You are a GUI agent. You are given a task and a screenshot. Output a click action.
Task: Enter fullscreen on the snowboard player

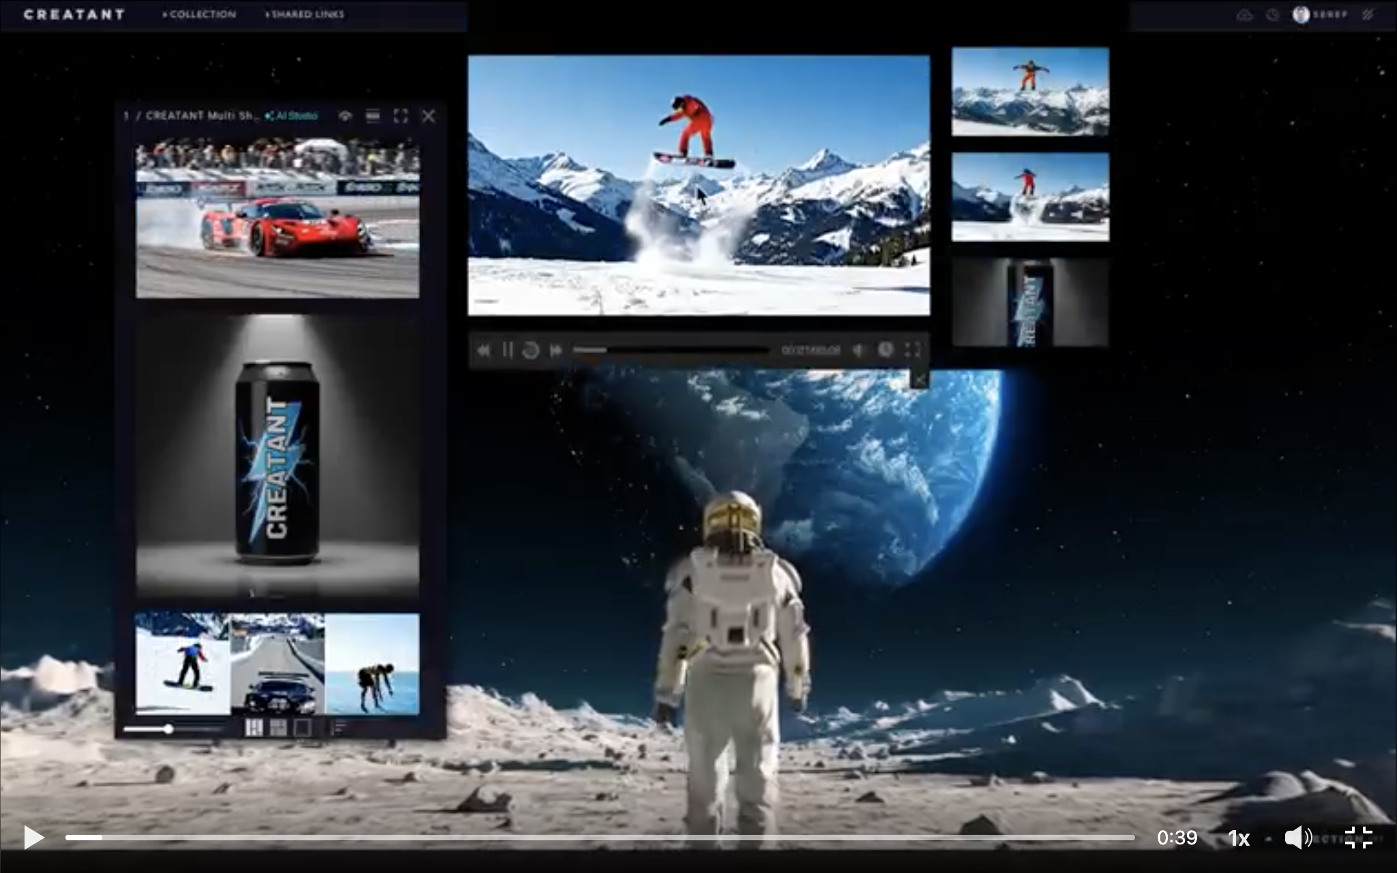tap(913, 351)
